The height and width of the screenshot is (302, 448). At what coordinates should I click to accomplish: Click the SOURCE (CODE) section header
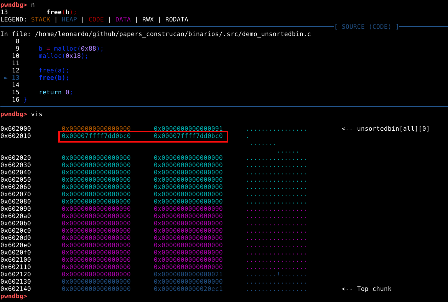coord(366,27)
